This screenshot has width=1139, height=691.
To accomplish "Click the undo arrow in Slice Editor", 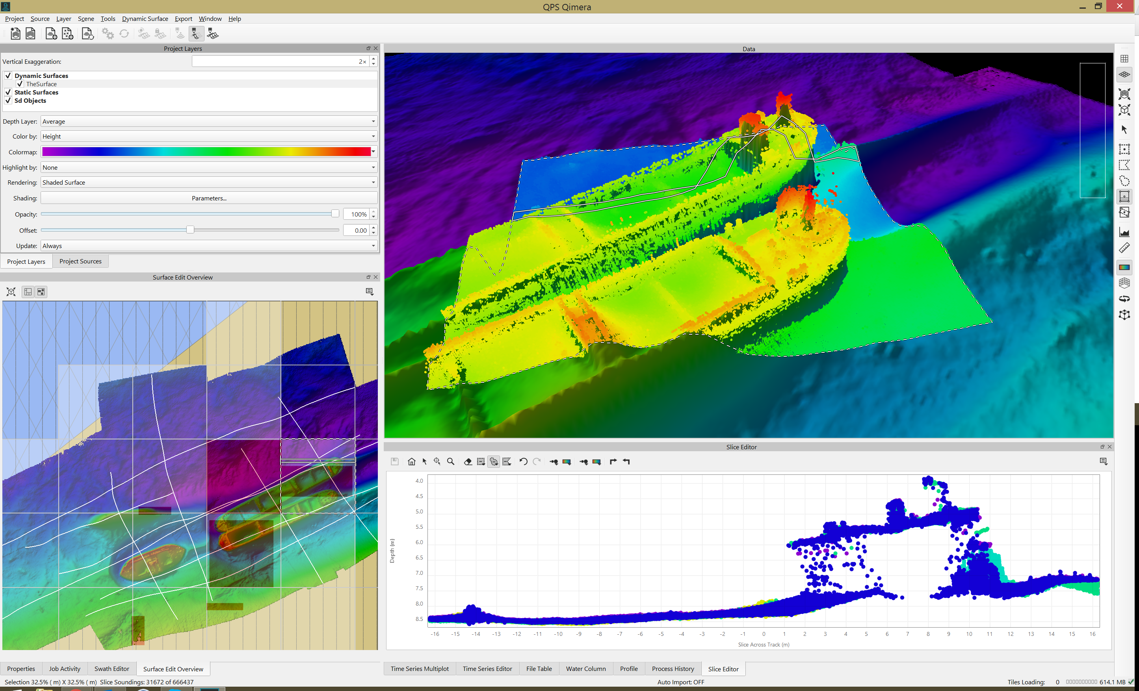I will click(523, 461).
